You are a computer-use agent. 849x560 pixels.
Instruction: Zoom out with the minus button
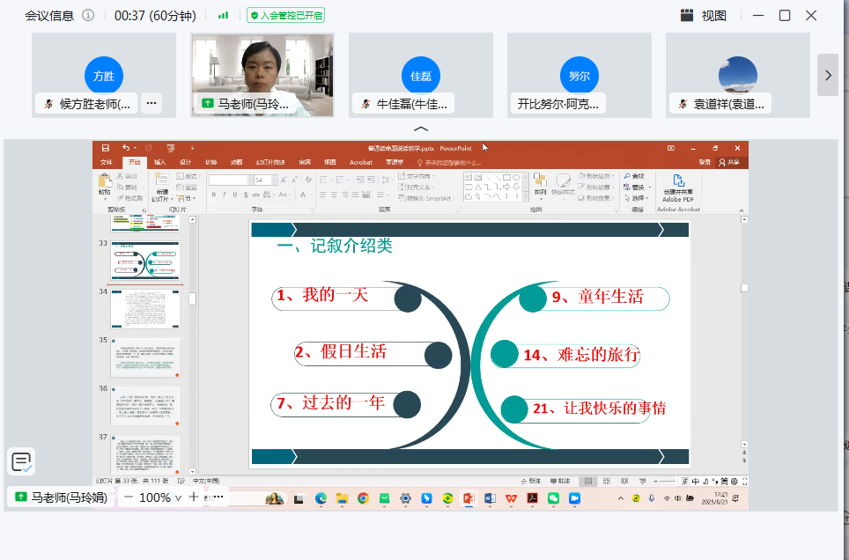point(129,497)
